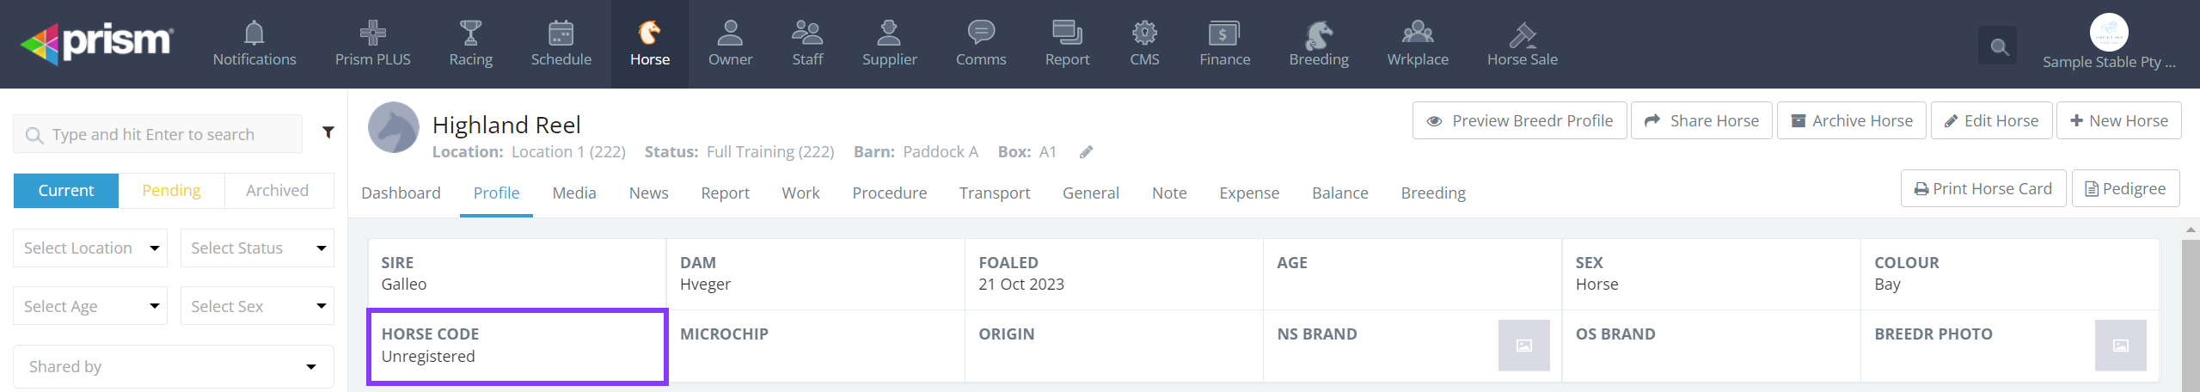Switch list to Pending horses
Image resolution: width=2200 pixels, height=392 pixels.
click(171, 191)
